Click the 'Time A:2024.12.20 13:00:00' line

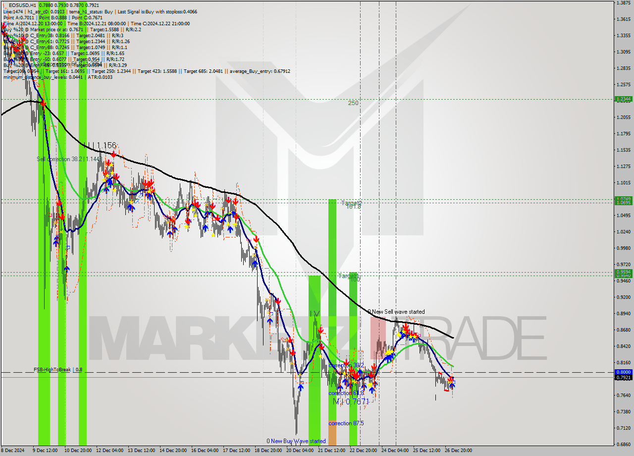click(33, 24)
